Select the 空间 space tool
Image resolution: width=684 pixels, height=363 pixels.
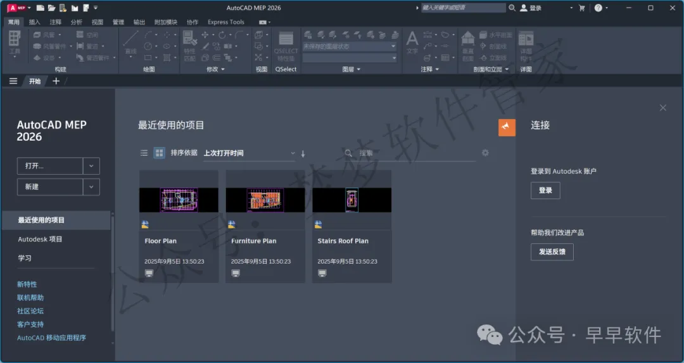pos(87,35)
